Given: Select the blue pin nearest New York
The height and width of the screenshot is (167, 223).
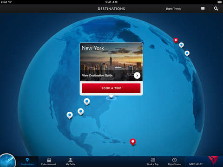Looking at the screenshot, I should pyautogui.click(x=87, y=102).
